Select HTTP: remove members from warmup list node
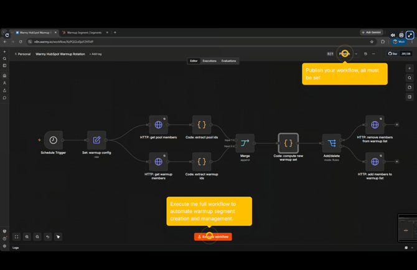 click(x=375, y=125)
